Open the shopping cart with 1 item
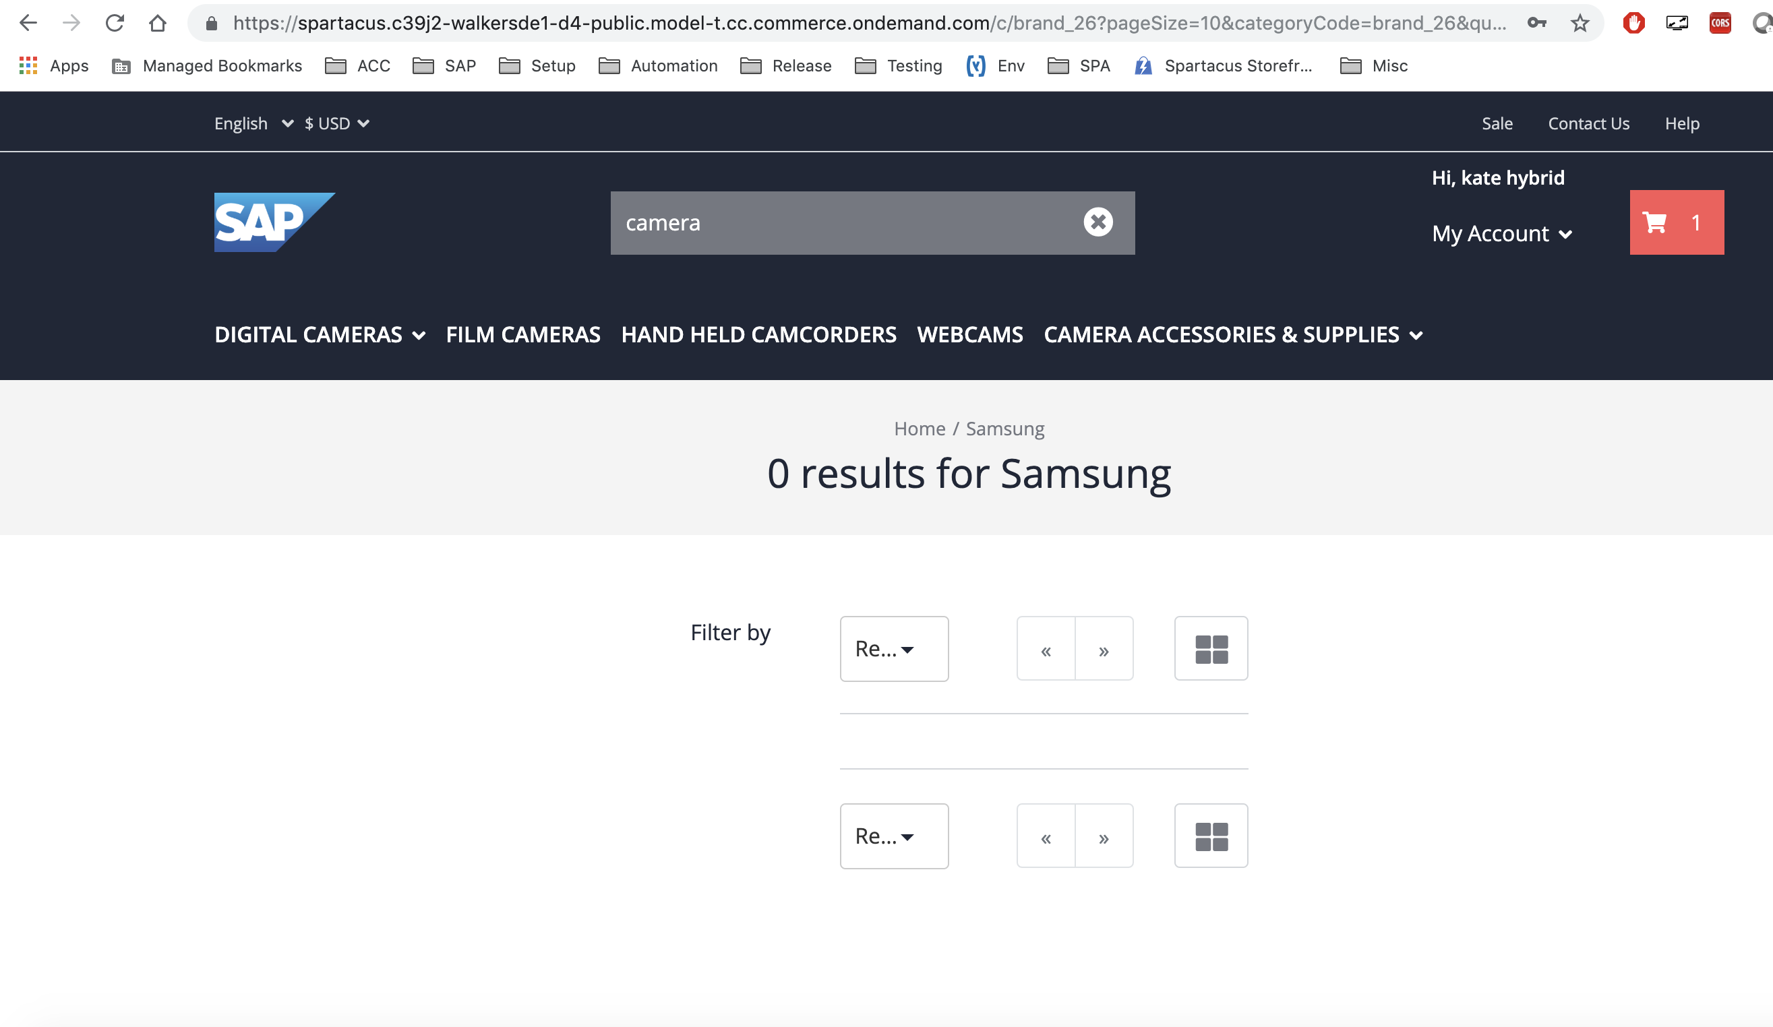 coord(1677,222)
